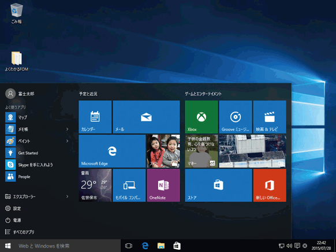The width and height of the screenshot is (336, 252).
Task: Expand the エクスプローラー jump list arrow
Action: click(x=68, y=197)
